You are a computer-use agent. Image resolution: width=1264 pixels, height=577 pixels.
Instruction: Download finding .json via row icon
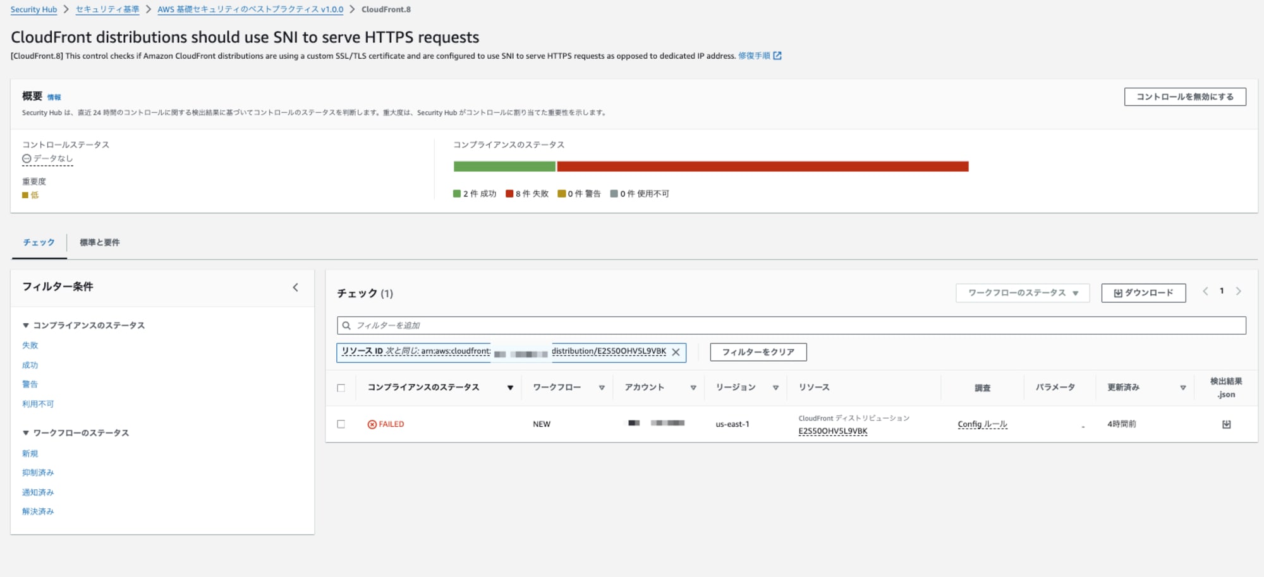pyautogui.click(x=1227, y=424)
